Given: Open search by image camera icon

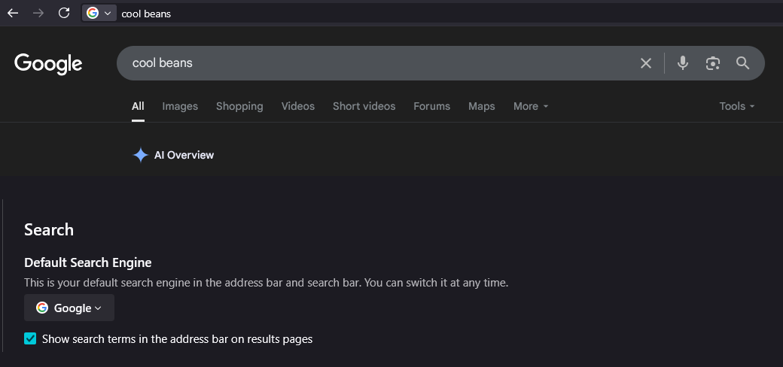Looking at the screenshot, I should pos(712,63).
